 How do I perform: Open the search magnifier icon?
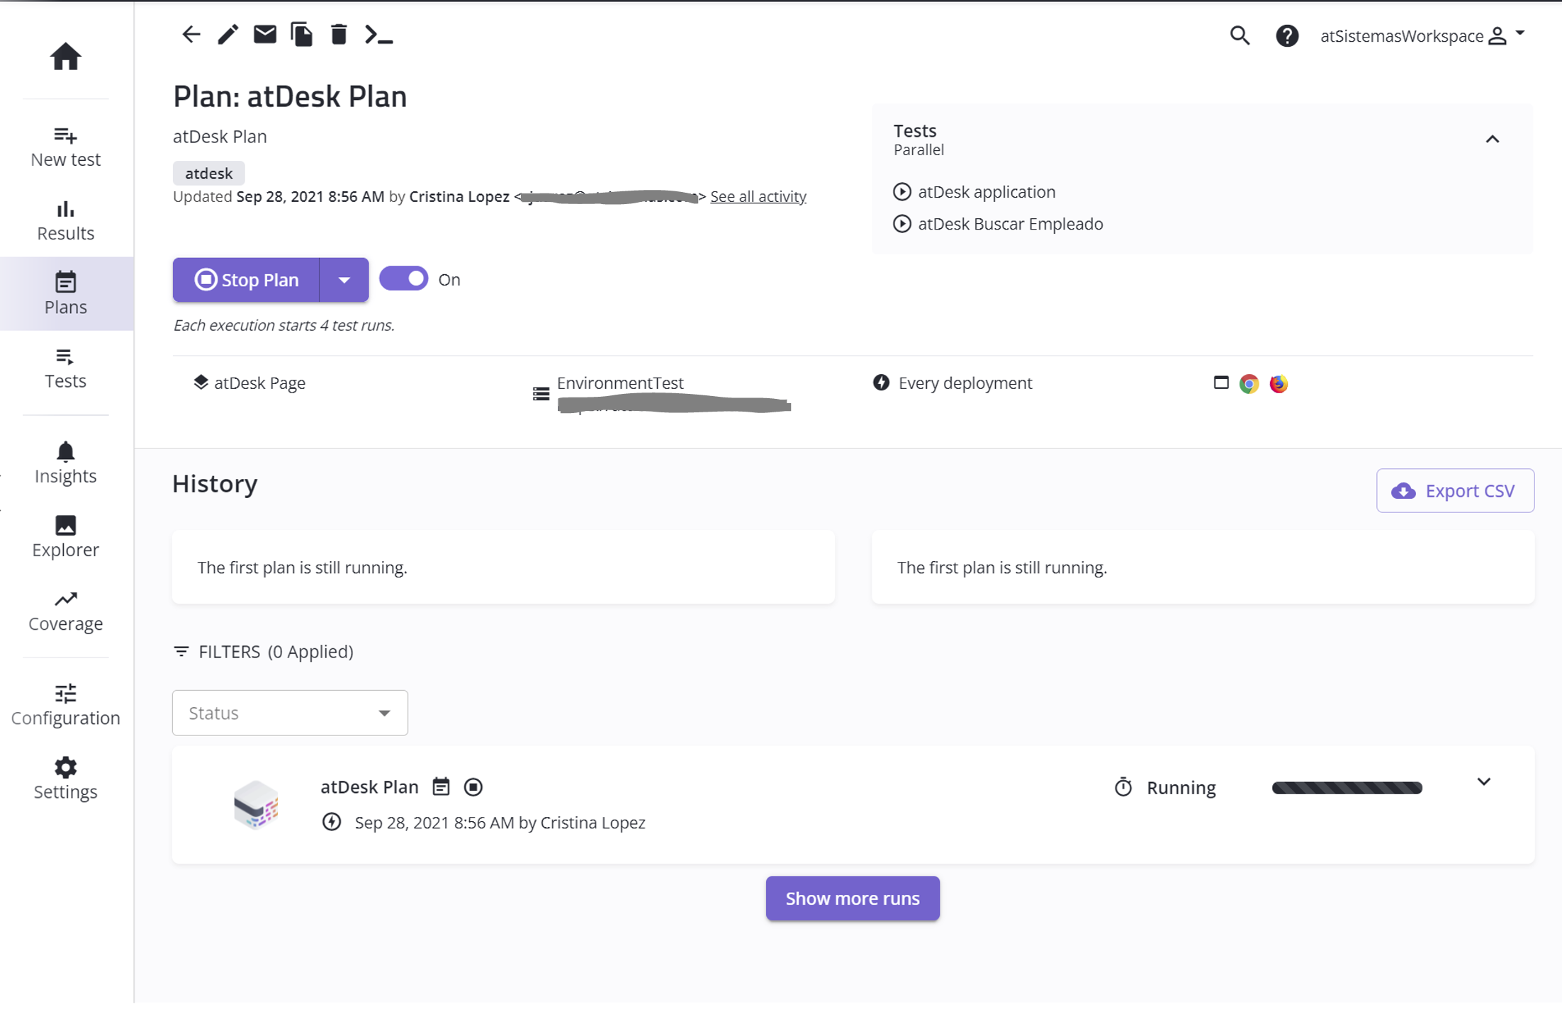1240,35
